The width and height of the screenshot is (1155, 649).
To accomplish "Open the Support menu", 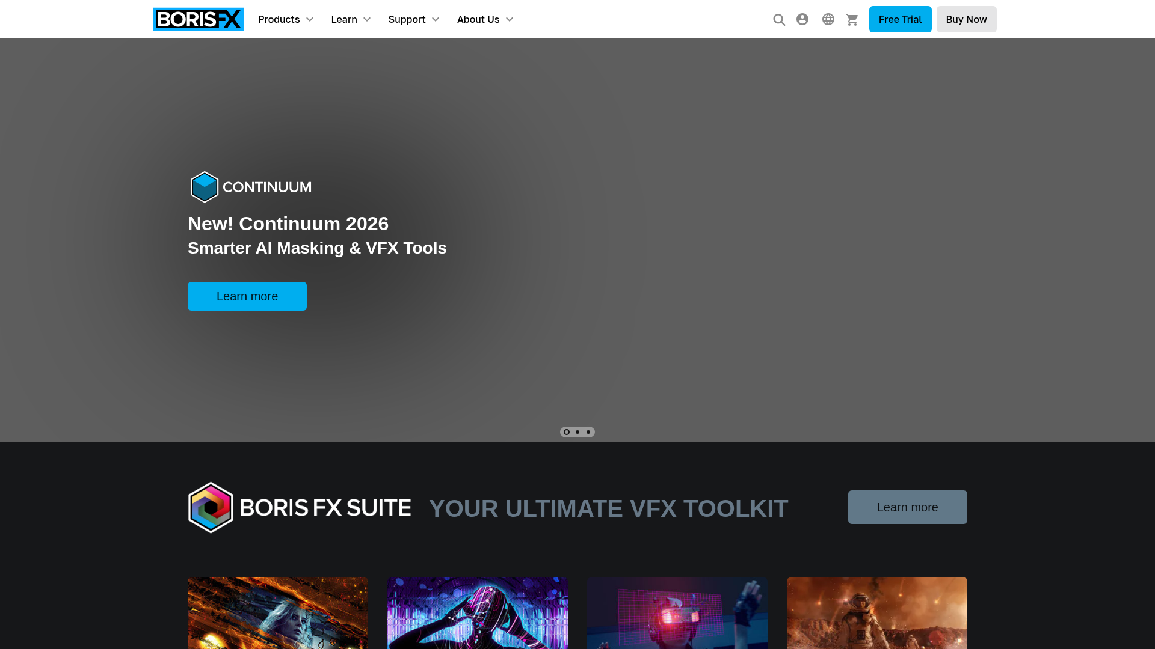I will (407, 19).
